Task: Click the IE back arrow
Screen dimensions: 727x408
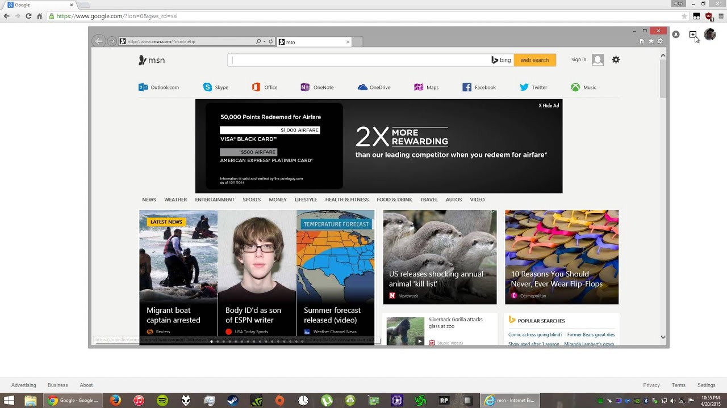Action: pyautogui.click(x=99, y=41)
